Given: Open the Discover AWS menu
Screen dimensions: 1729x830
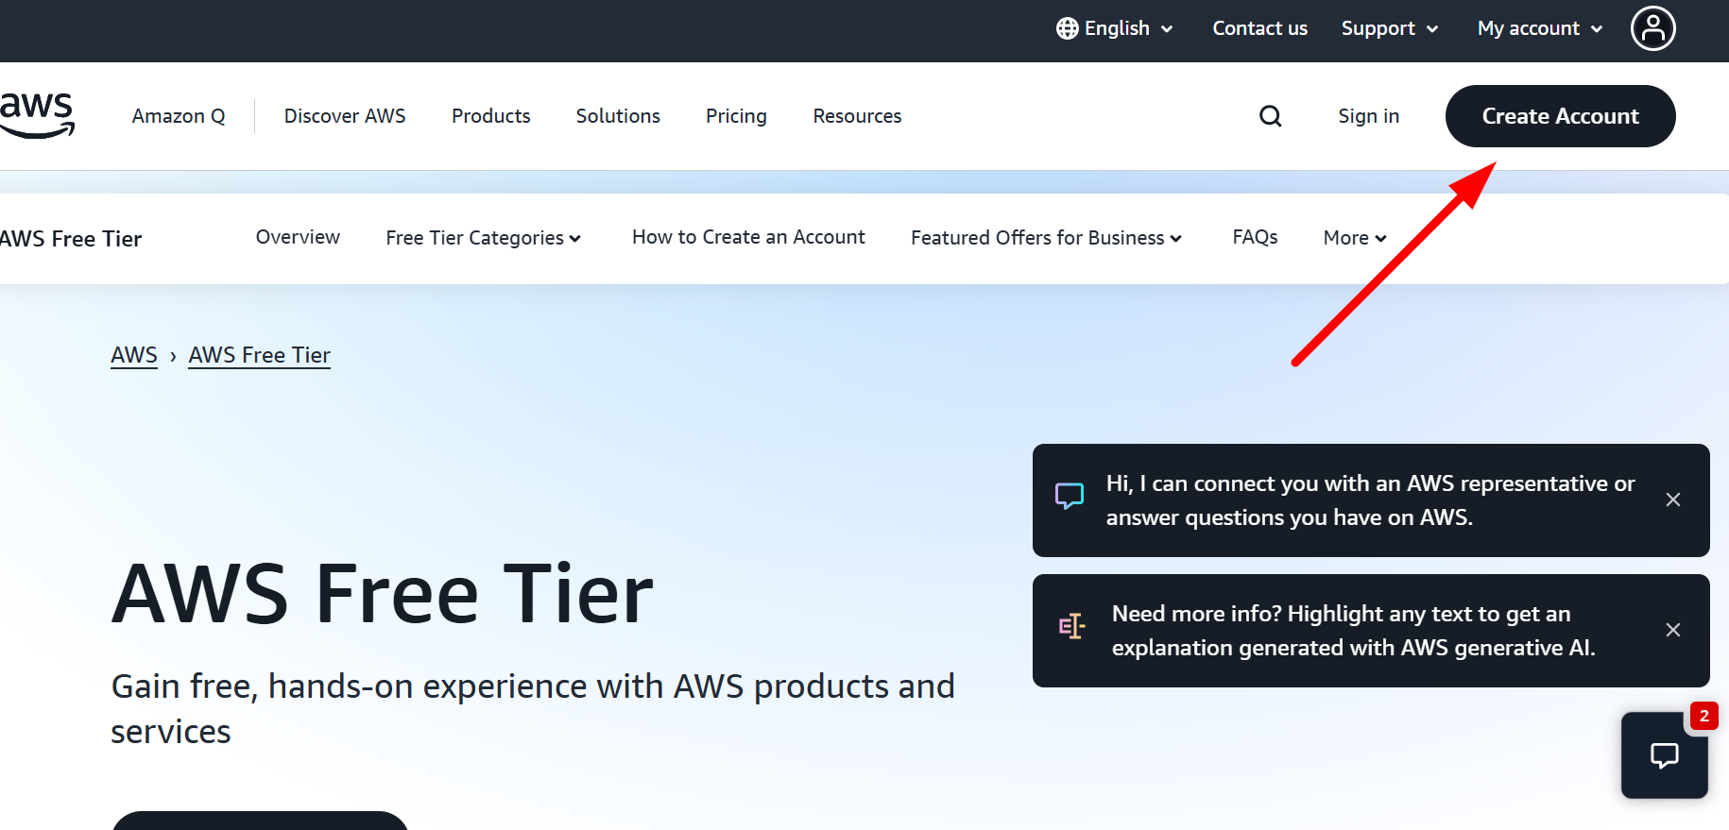Looking at the screenshot, I should click(345, 116).
